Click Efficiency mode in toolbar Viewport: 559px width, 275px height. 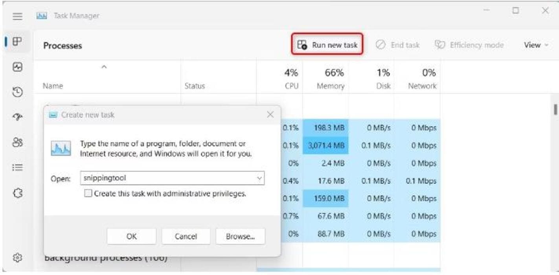469,45
